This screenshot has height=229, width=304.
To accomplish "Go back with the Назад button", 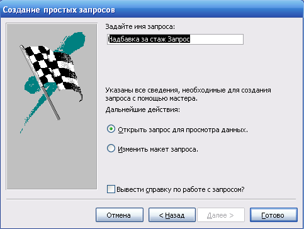I will [x=172, y=215].
